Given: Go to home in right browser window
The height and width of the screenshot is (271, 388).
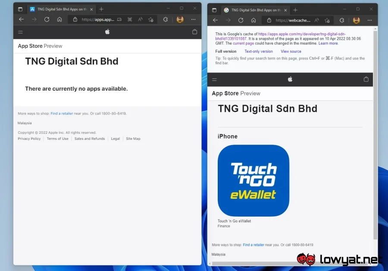Looking at the screenshot, I should point(253,20).
